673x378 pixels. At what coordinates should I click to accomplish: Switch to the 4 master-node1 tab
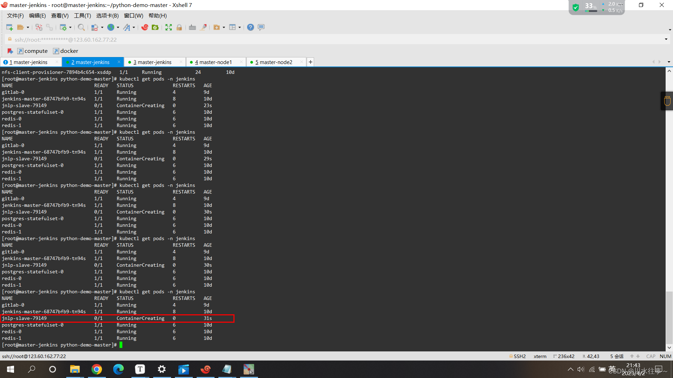click(x=213, y=62)
